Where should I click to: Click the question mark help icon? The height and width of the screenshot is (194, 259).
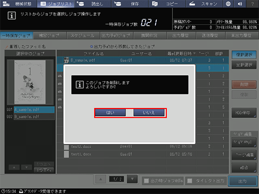[252, 4]
